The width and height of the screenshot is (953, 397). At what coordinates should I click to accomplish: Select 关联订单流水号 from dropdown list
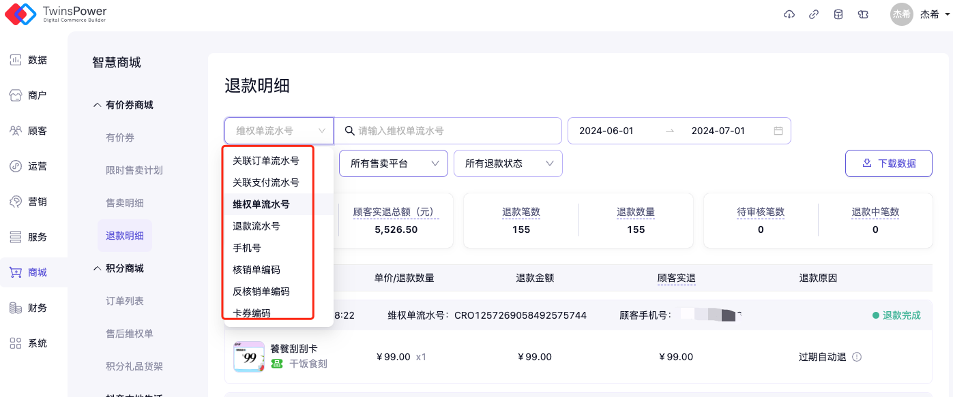pyautogui.click(x=265, y=161)
